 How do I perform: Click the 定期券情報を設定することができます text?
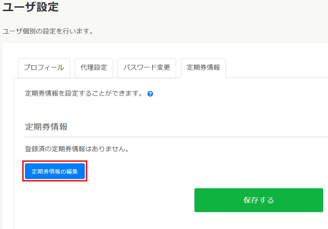click(84, 94)
